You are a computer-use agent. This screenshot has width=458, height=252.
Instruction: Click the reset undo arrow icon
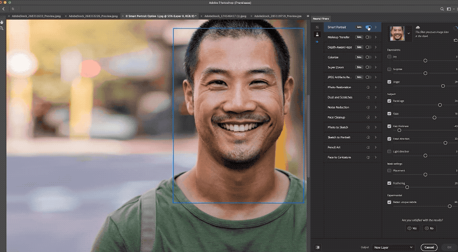pyautogui.click(x=455, y=41)
